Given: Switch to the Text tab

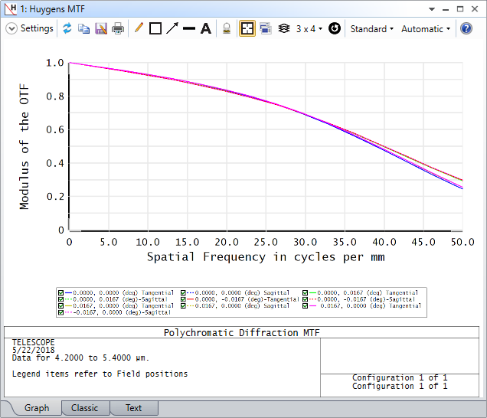Looking at the screenshot, I should 133,408.
